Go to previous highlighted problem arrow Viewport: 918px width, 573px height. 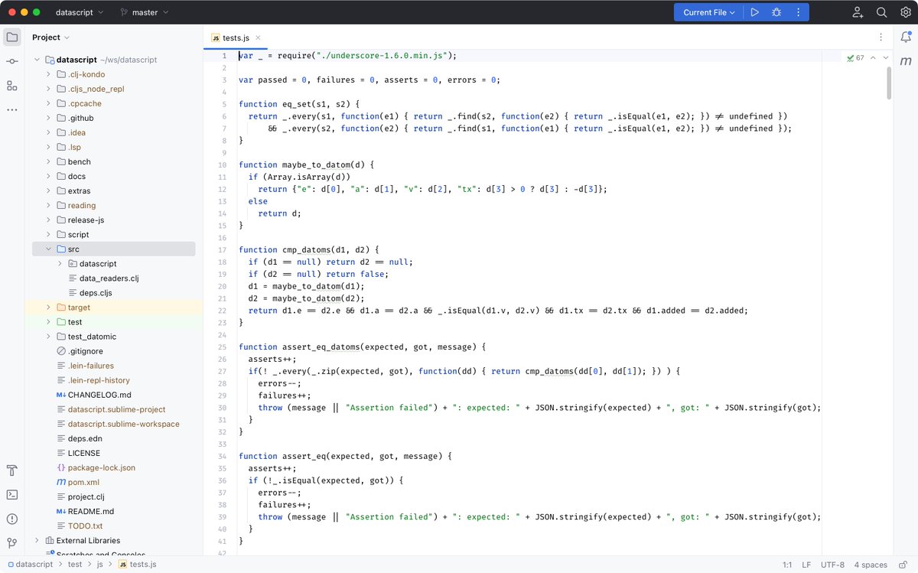coord(873,57)
